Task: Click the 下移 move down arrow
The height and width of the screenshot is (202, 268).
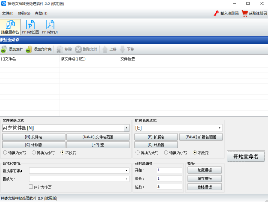Action: coord(122,50)
